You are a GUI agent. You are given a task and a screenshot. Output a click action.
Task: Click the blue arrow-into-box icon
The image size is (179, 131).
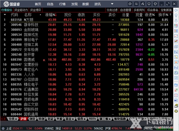click(176, 100)
